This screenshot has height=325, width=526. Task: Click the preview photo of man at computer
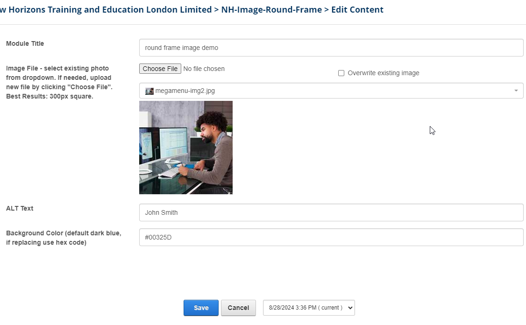tap(186, 148)
